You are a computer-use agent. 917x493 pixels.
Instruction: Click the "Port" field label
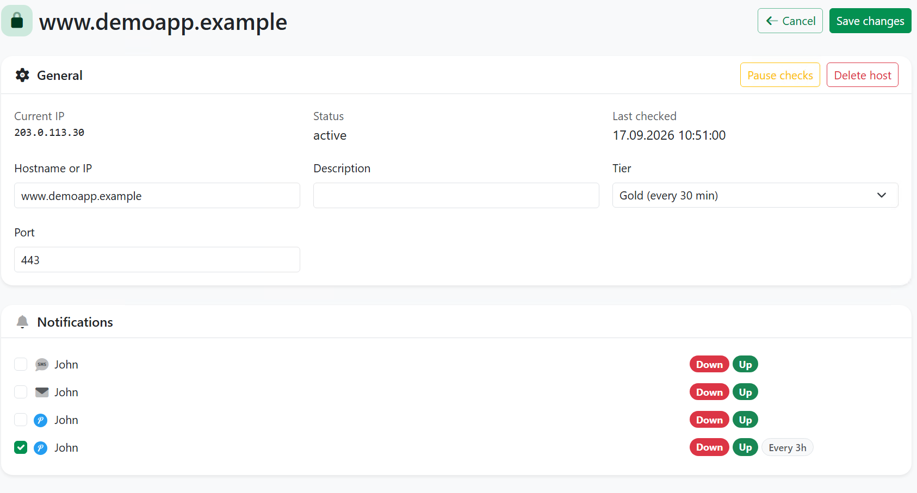tap(24, 233)
